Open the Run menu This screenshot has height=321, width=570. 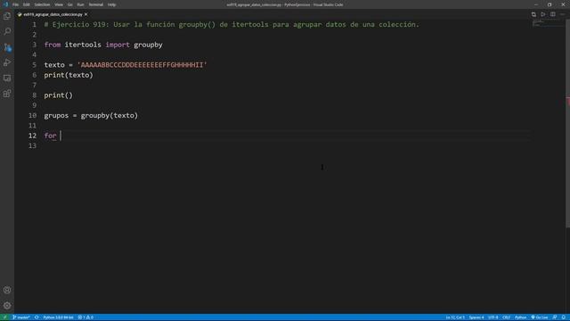[x=80, y=4]
